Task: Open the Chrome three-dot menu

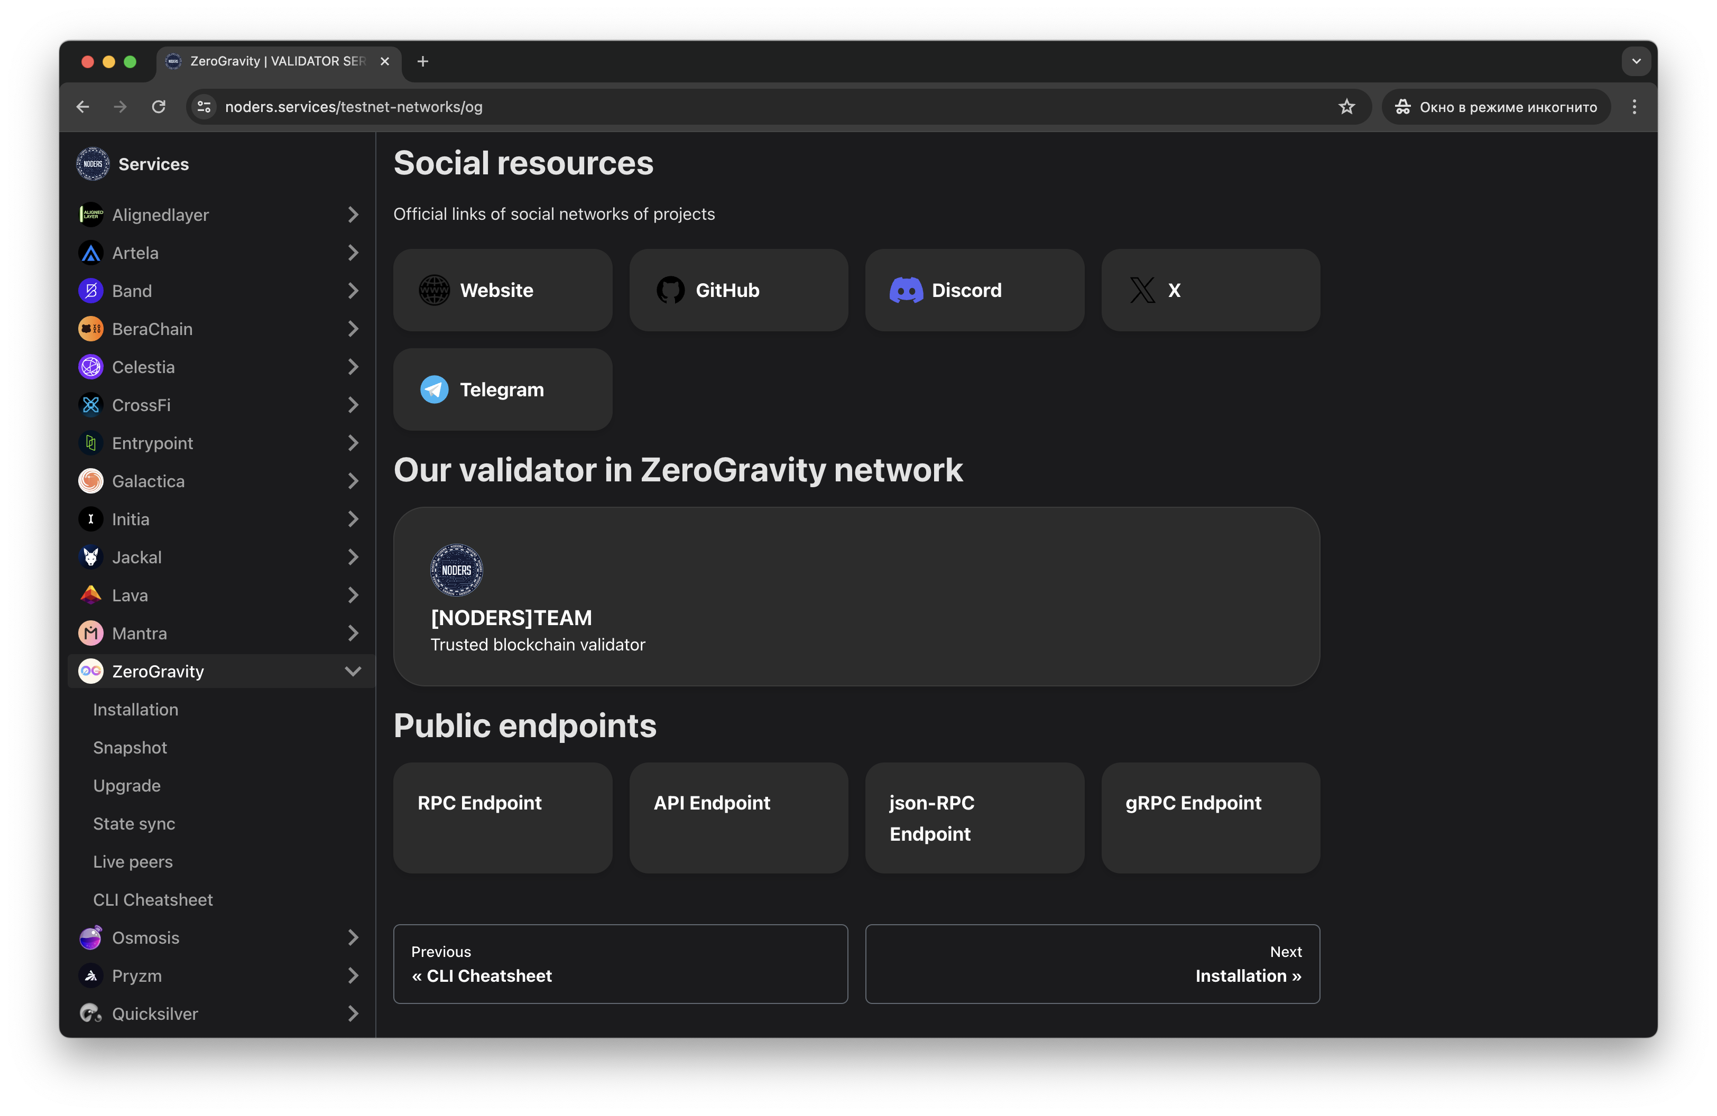Action: (1635, 107)
